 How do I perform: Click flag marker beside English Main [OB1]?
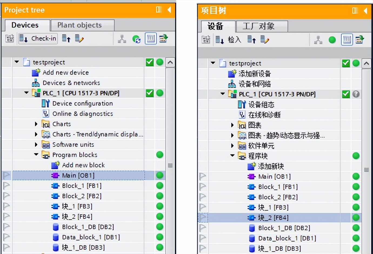(x=6, y=175)
